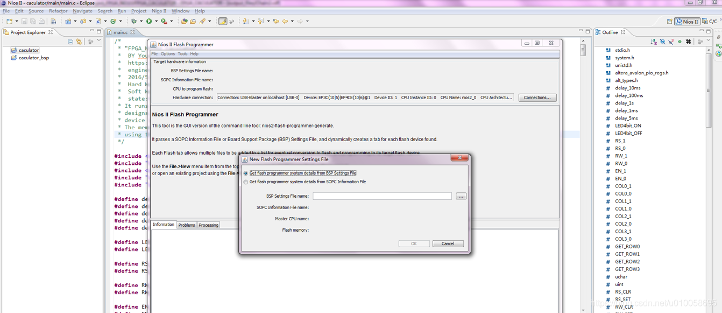Click the Connections... button
Screen dimensions: 722x313
click(537, 98)
